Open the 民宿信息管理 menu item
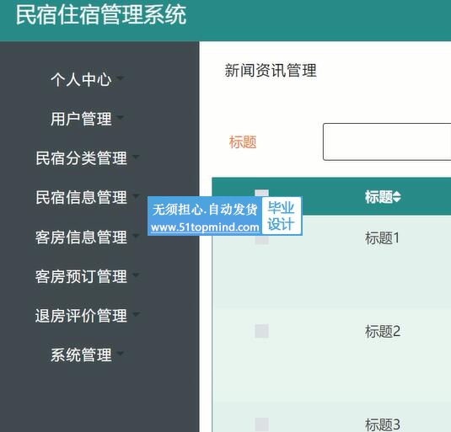The height and width of the screenshot is (432, 451). point(81,197)
